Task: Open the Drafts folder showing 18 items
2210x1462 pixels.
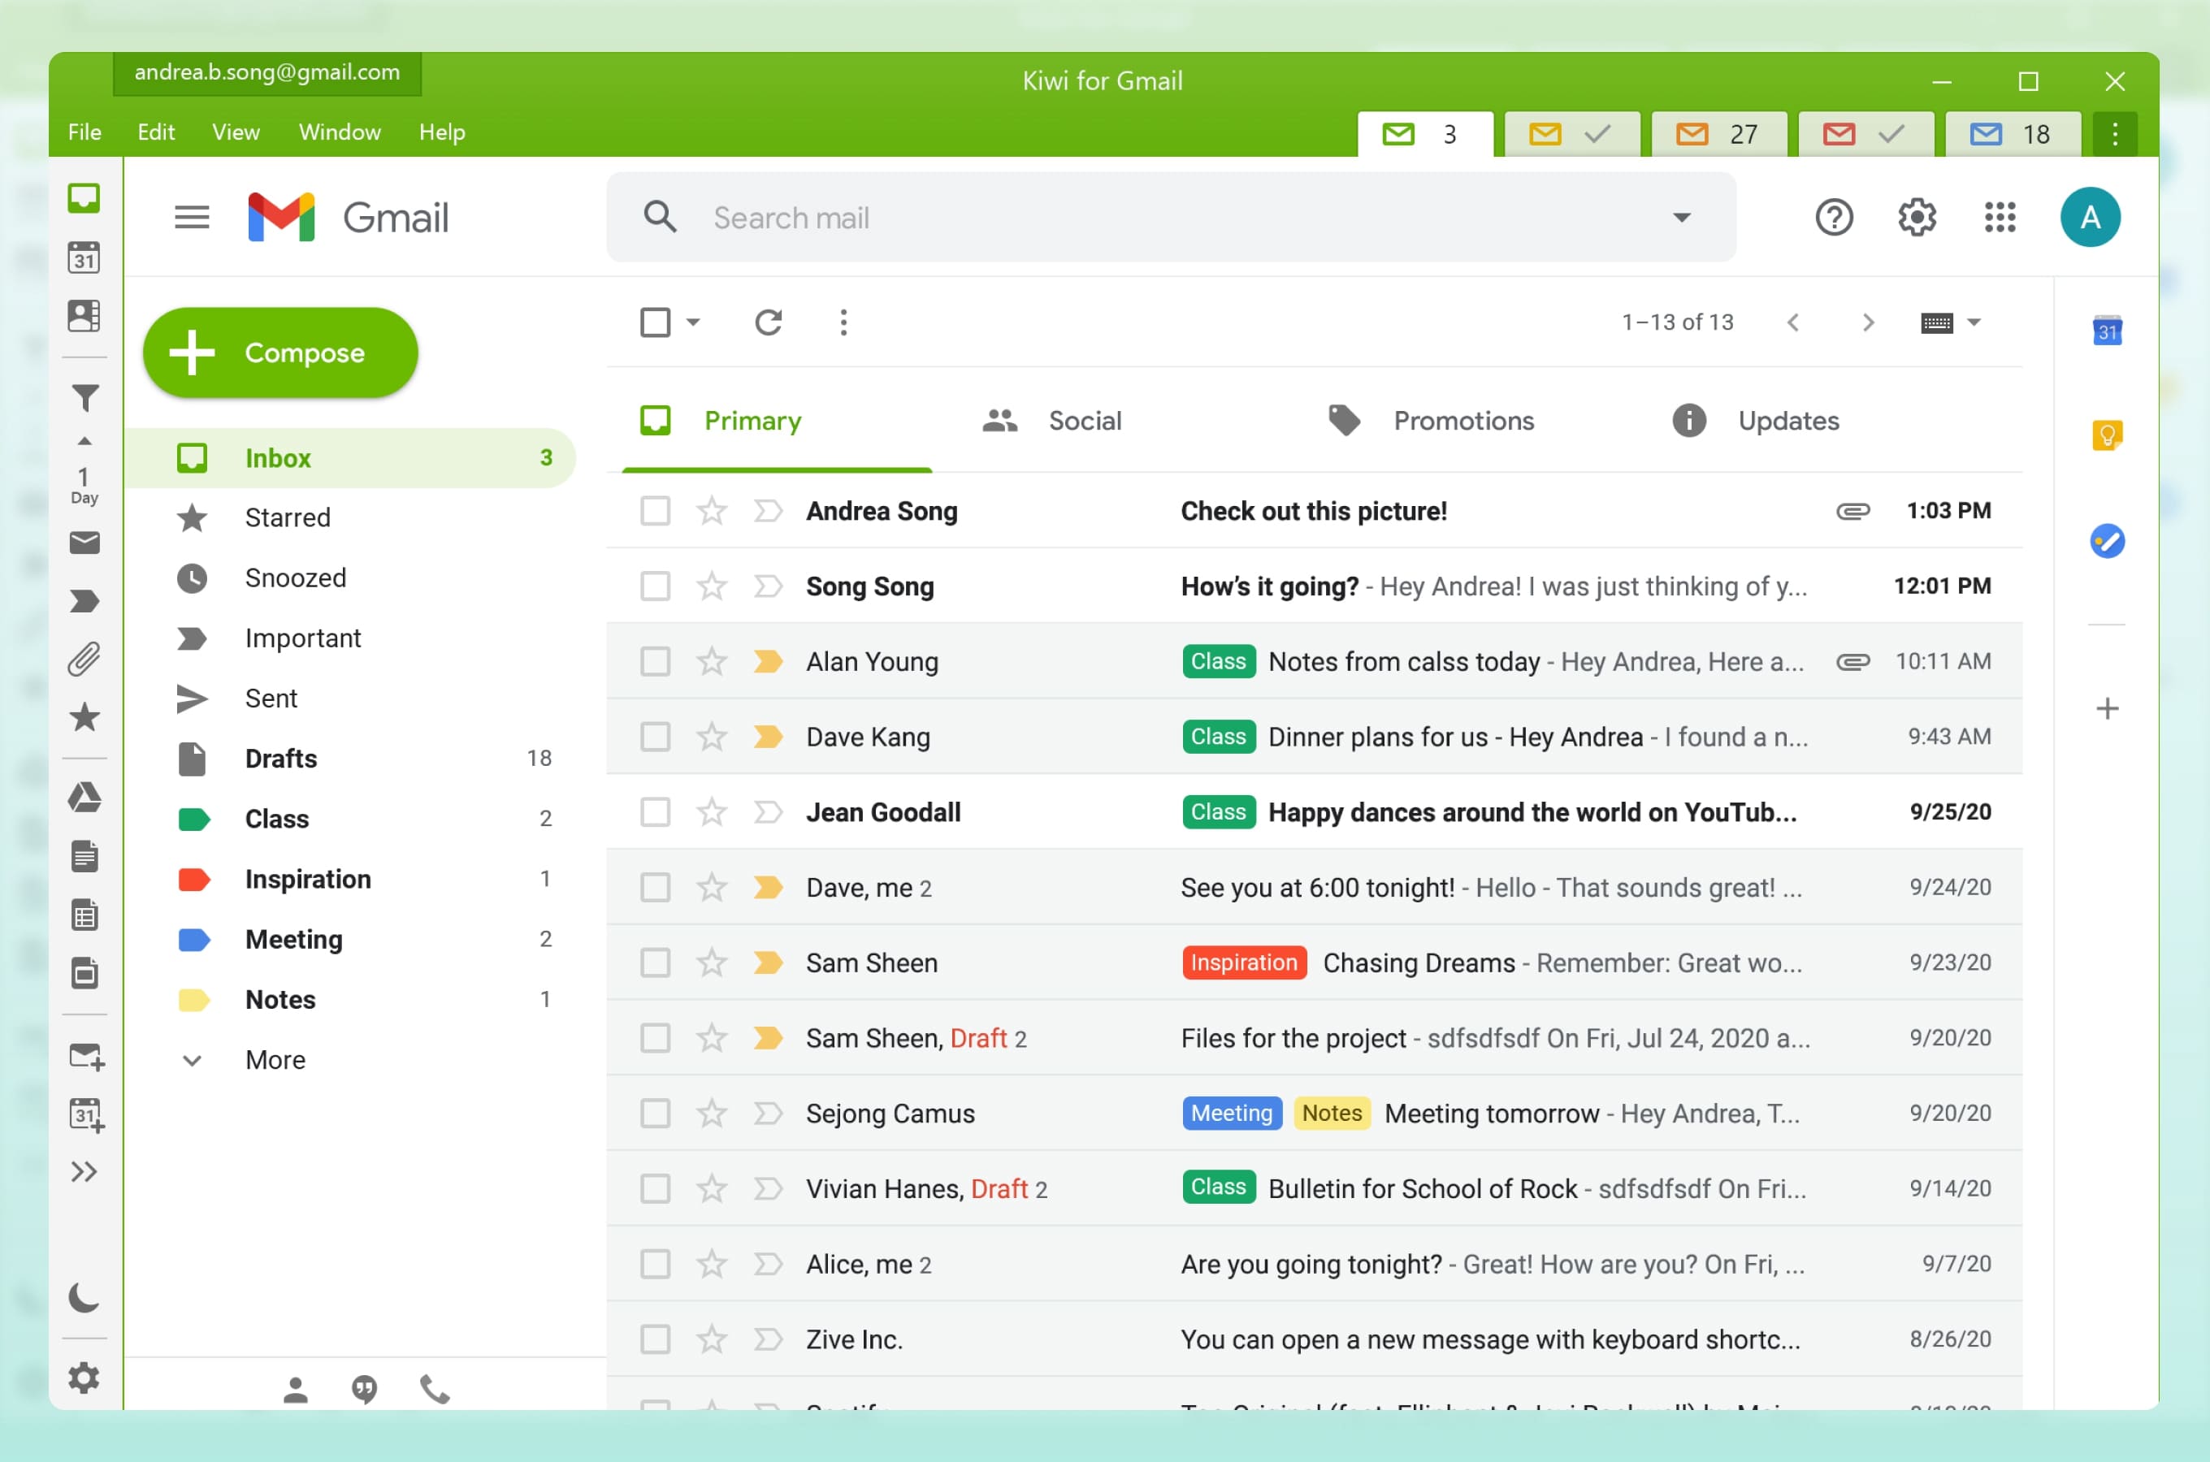Action: pyautogui.click(x=279, y=758)
